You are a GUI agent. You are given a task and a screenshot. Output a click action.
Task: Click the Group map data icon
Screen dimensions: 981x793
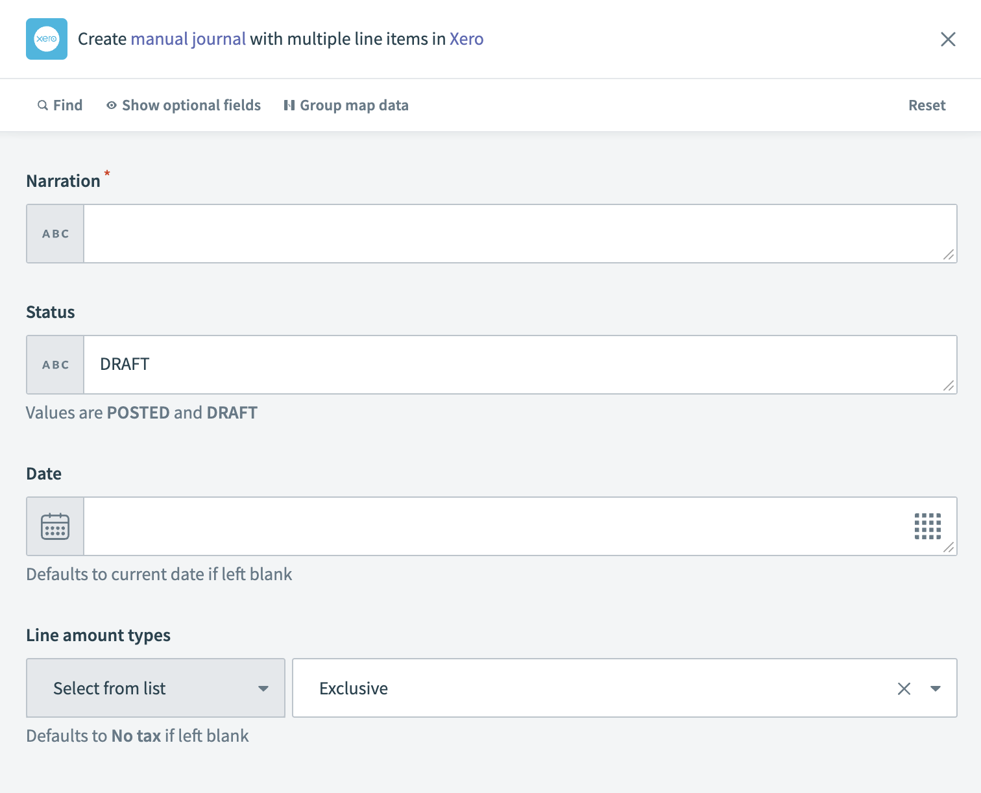(x=290, y=104)
